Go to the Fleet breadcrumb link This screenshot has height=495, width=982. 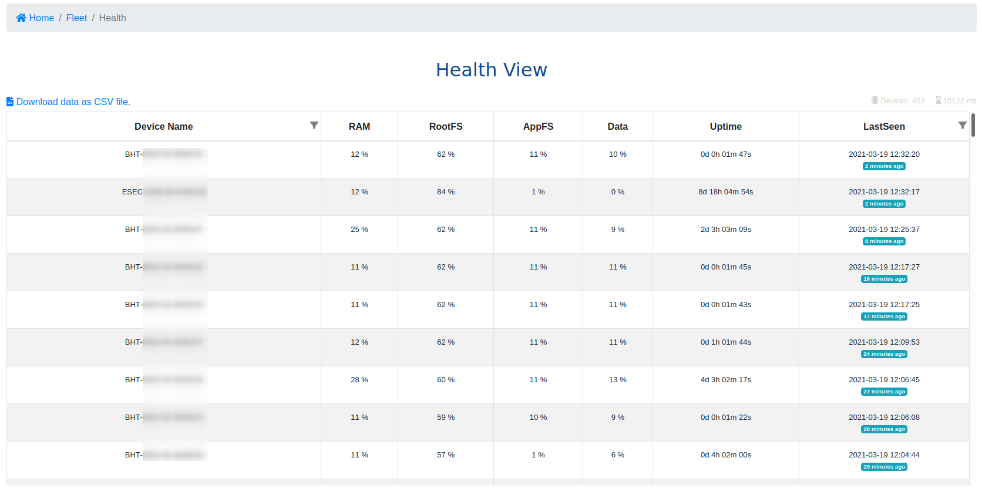pyautogui.click(x=76, y=18)
